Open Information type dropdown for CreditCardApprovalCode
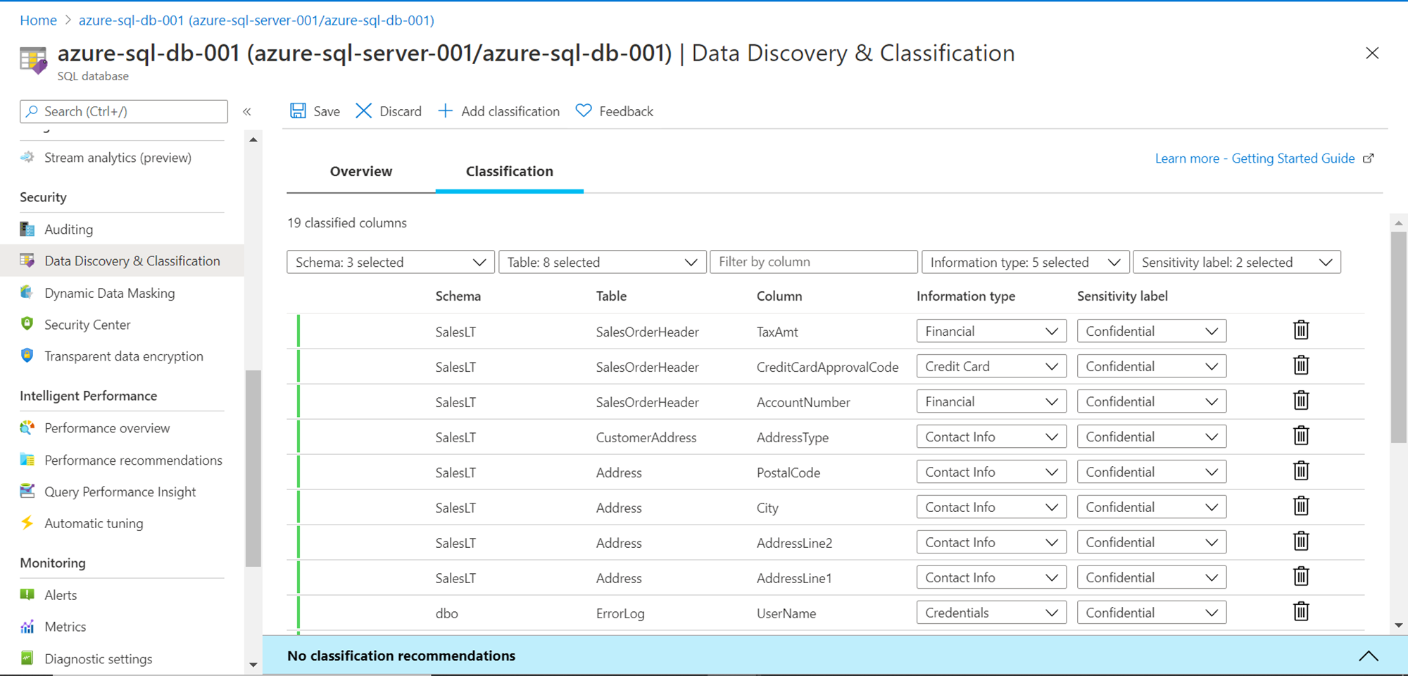1408x676 pixels. (991, 366)
